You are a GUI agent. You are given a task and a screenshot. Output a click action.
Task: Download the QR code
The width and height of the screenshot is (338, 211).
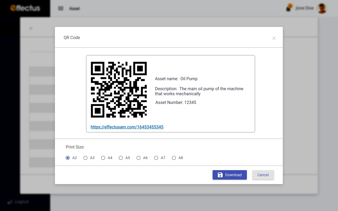230,175
